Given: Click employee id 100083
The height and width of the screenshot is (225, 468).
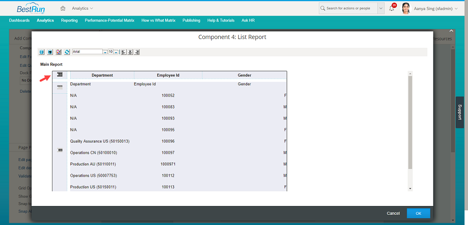Looking at the screenshot, I should (x=168, y=107).
